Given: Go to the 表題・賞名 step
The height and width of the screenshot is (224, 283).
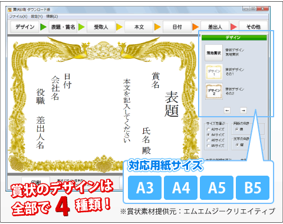Looking at the screenshot, I should coord(63,27).
